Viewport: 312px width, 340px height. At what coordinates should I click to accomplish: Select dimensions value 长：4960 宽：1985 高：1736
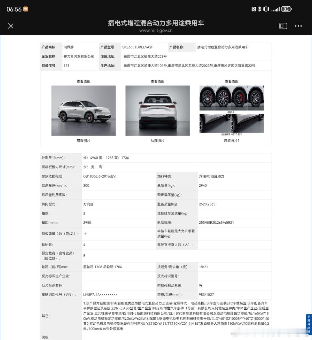coord(106,158)
